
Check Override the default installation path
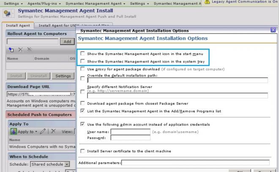(82, 78)
